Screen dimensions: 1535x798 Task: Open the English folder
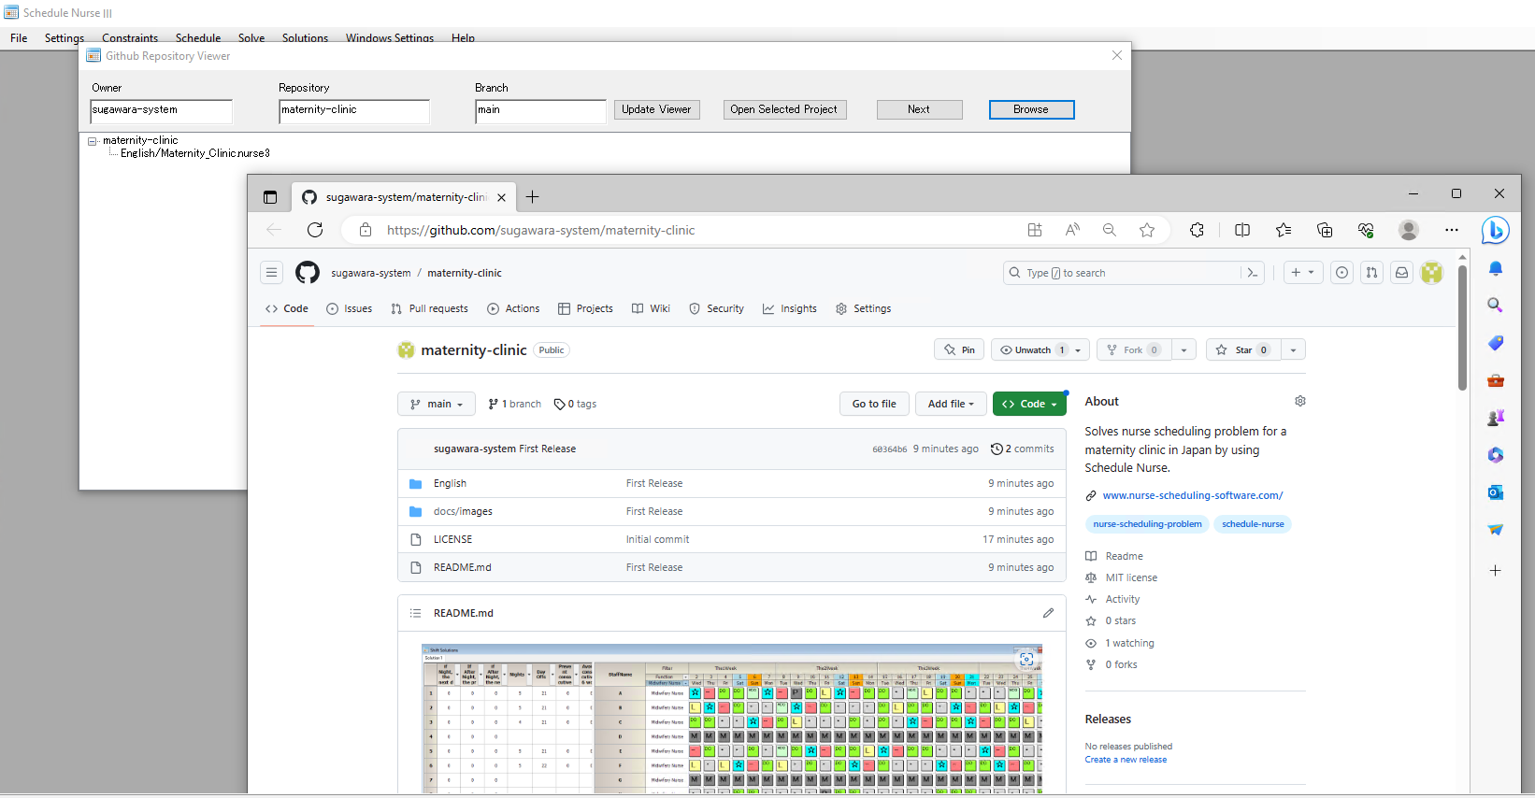[450, 483]
